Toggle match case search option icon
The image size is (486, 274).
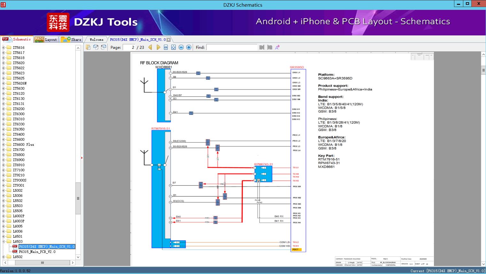coord(277,47)
